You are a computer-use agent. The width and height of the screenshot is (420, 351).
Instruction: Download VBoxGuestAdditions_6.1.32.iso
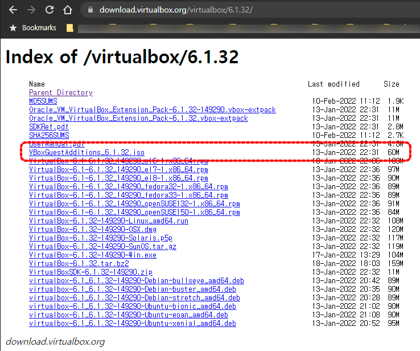click(x=87, y=152)
